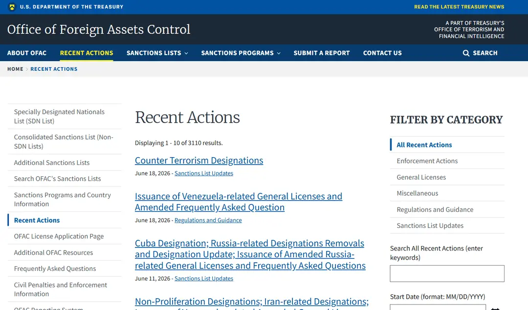
Task: Select Recent Actions in left sidebar
Action: (65, 220)
